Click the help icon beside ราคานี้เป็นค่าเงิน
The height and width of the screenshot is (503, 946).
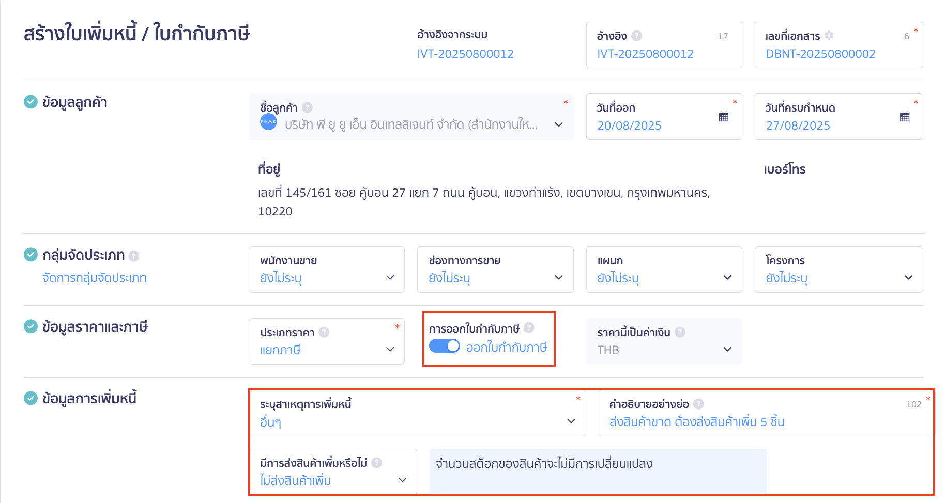tap(680, 332)
